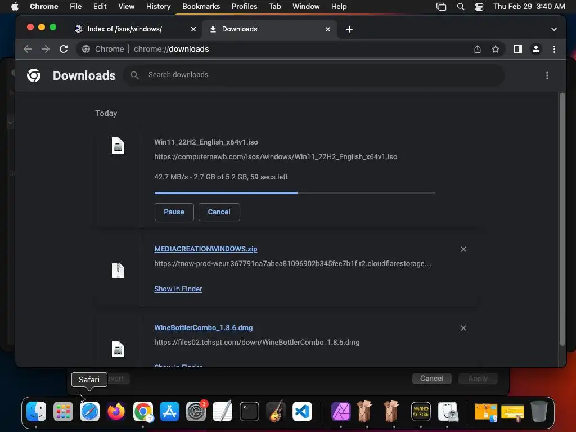
Task: Click the Win11 ISO download progress bar
Action: 295,192
